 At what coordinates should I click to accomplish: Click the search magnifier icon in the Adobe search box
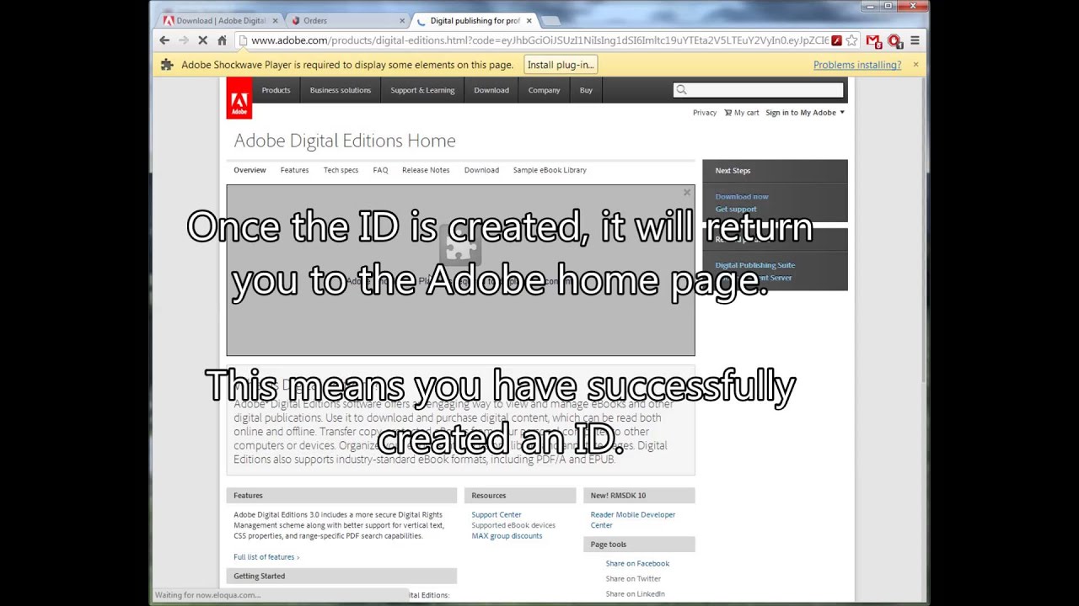[x=682, y=90]
